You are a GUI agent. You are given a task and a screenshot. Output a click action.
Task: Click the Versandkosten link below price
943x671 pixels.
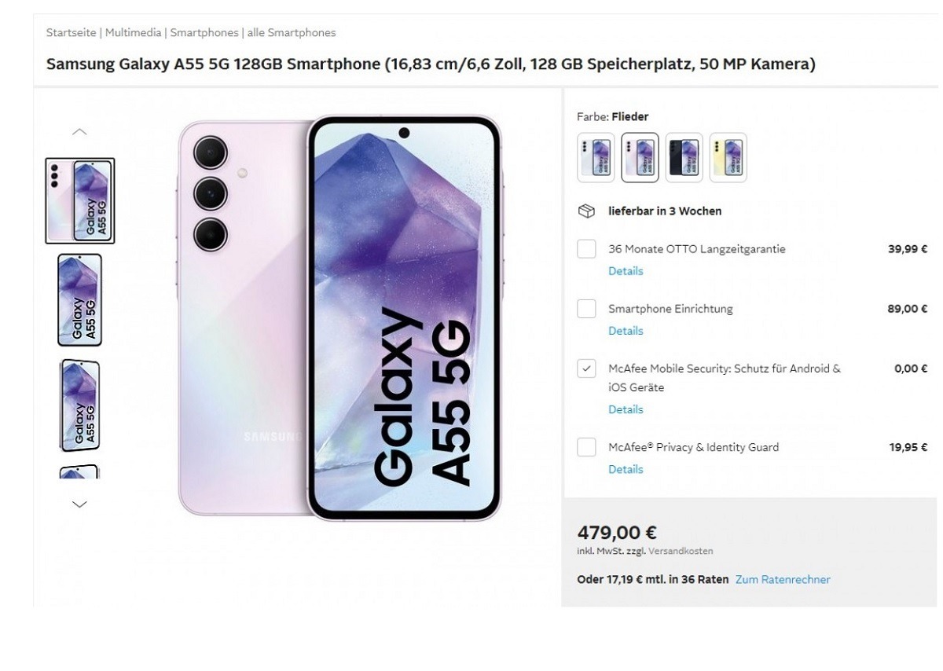[x=681, y=552]
